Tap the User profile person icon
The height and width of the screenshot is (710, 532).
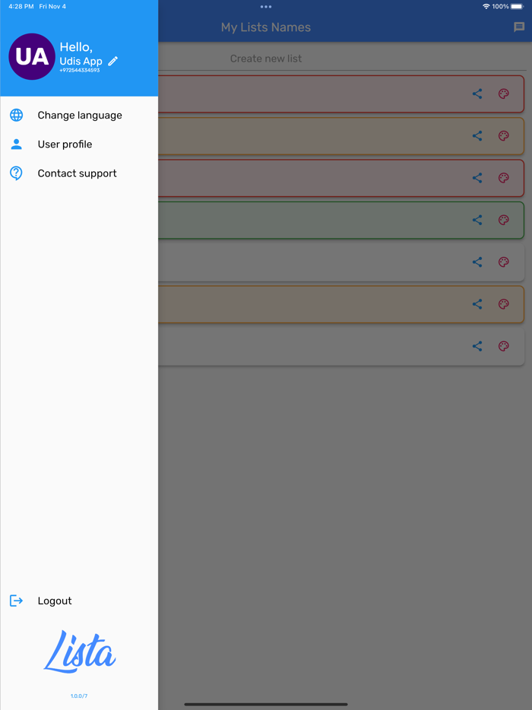(16, 144)
